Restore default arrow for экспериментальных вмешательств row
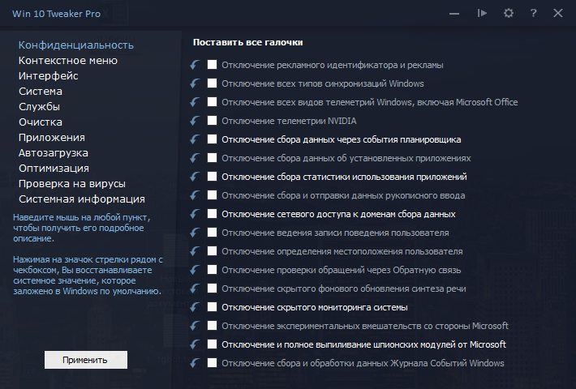 [195, 326]
